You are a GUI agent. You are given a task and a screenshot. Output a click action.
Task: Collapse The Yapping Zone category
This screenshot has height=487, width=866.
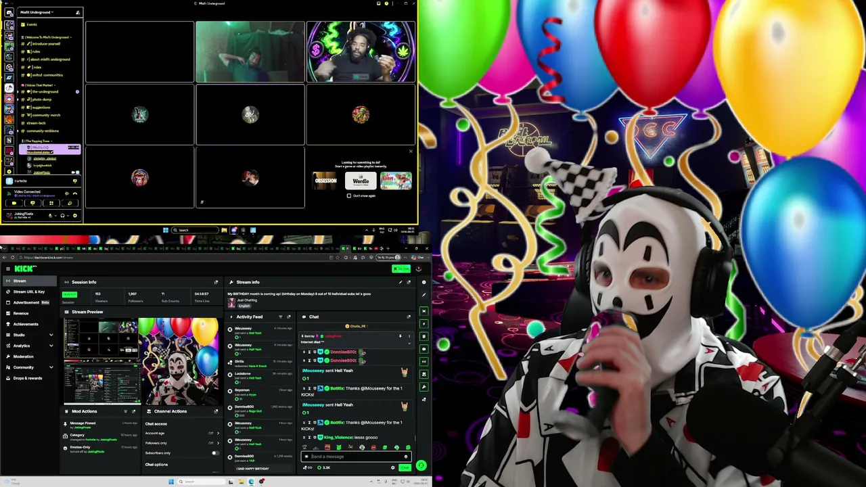[x=38, y=141]
